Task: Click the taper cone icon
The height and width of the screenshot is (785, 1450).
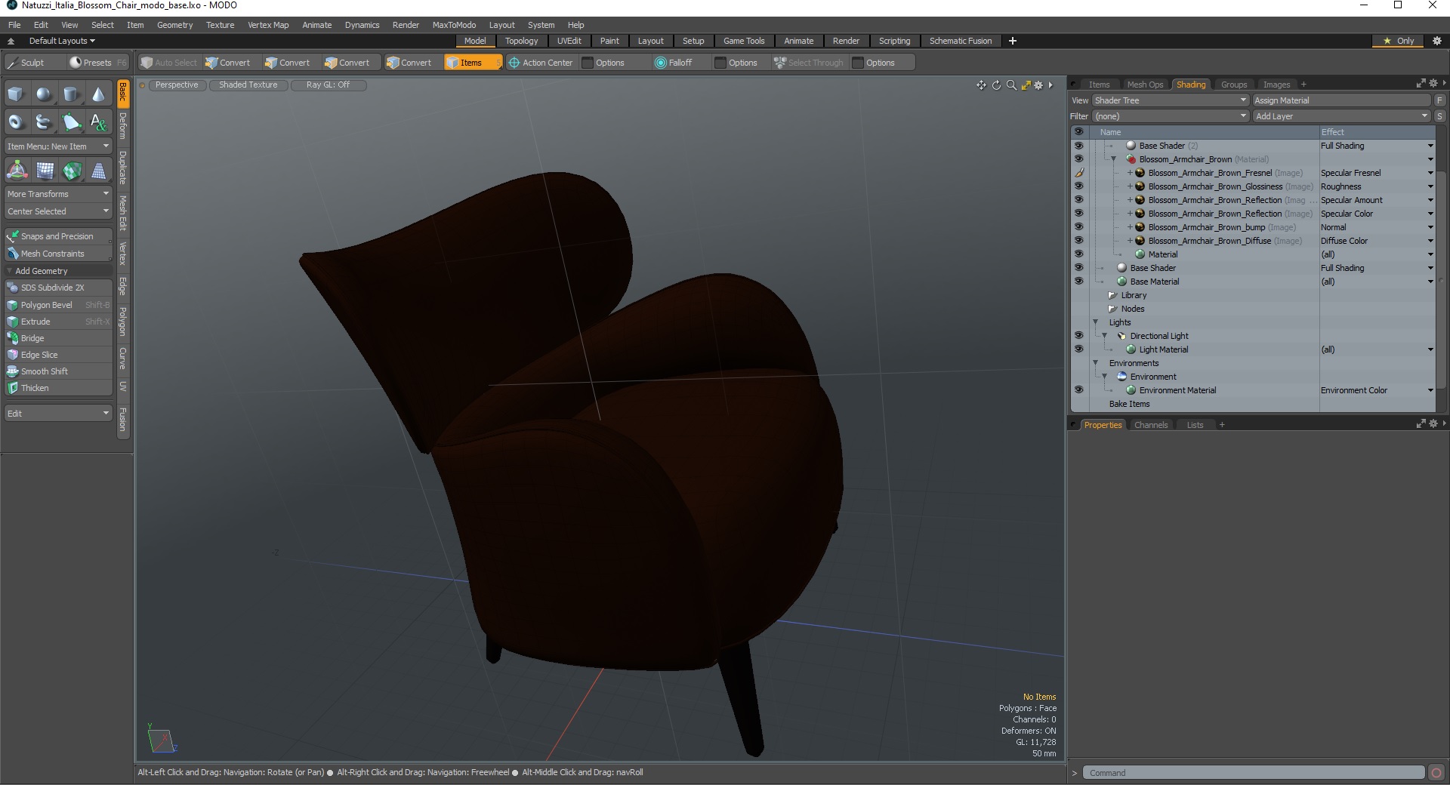Action: [x=98, y=171]
